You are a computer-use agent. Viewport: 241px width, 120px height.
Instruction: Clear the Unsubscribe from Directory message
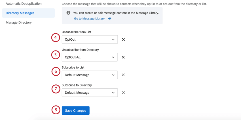tap(123, 57)
